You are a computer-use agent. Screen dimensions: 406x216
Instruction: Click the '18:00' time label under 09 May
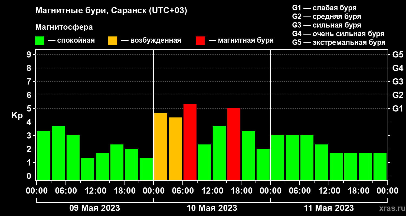click(124, 191)
